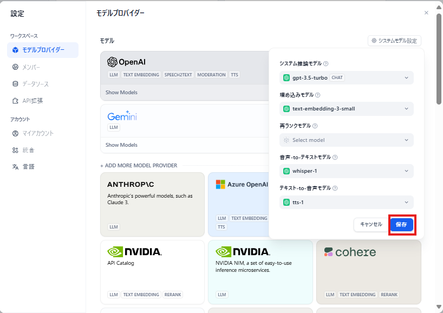443x313 pixels.
Task: Click the キャンセル button
Action: (371, 225)
